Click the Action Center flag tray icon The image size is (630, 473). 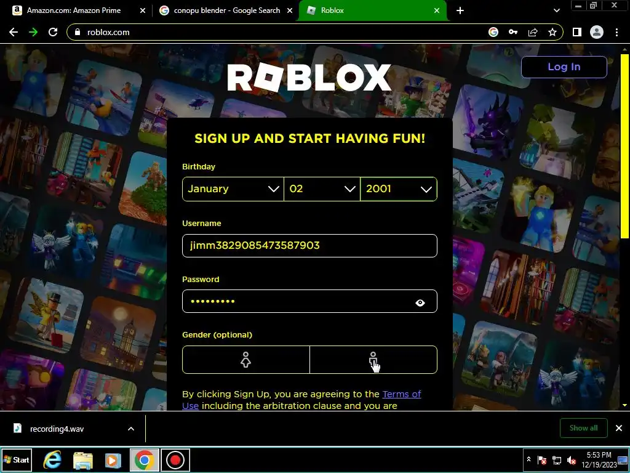pyautogui.click(x=541, y=460)
